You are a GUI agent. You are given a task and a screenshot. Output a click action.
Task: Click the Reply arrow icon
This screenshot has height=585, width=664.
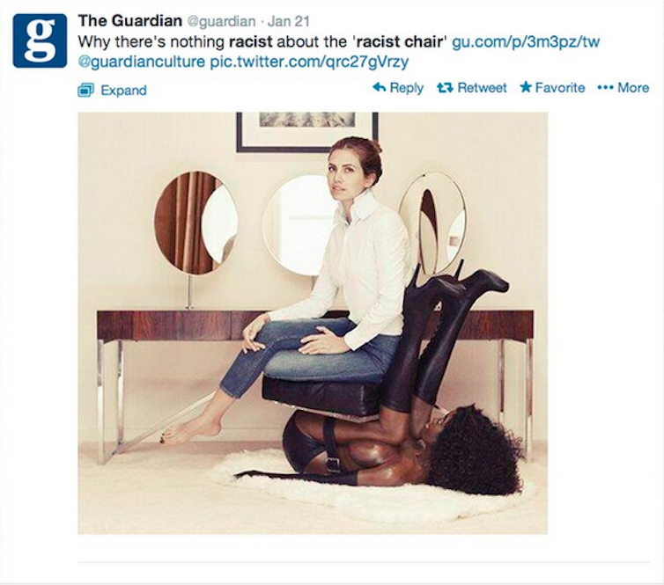[x=379, y=87]
